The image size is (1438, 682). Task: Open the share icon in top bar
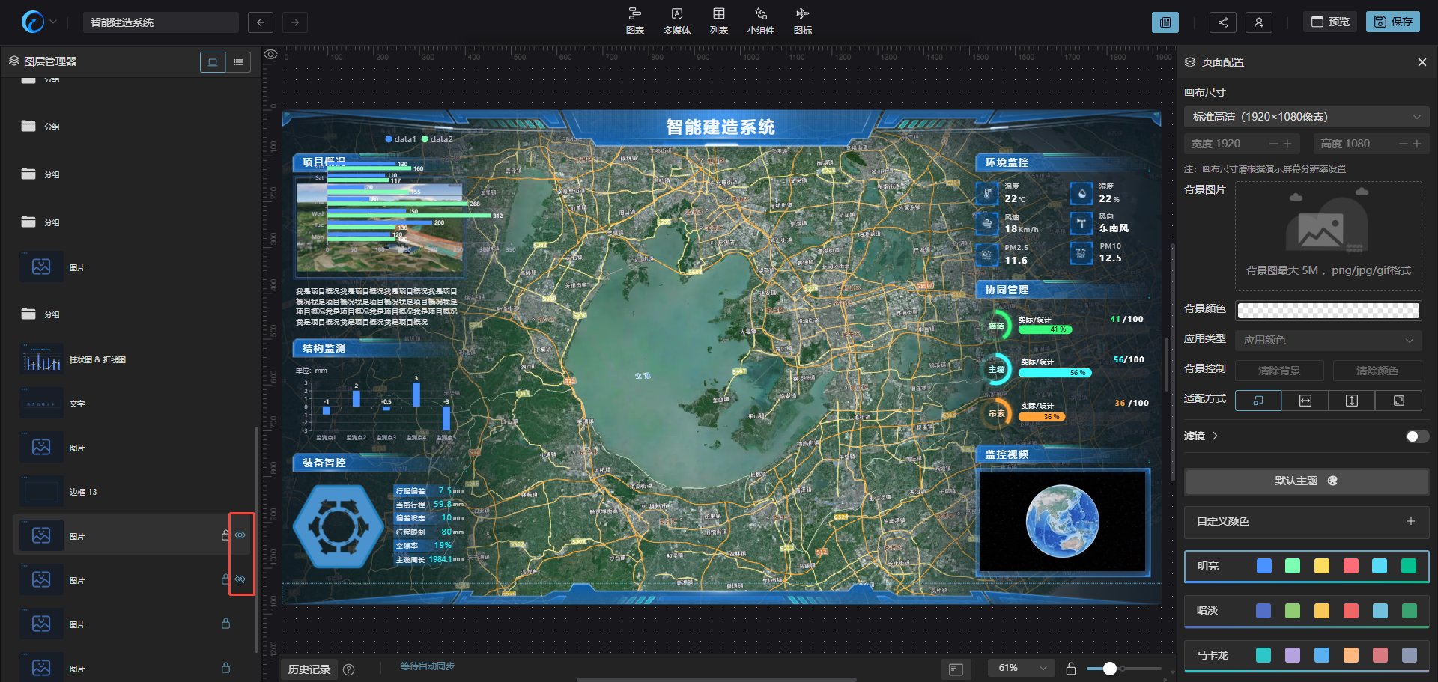pyautogui.click(x=1222, y=22)
